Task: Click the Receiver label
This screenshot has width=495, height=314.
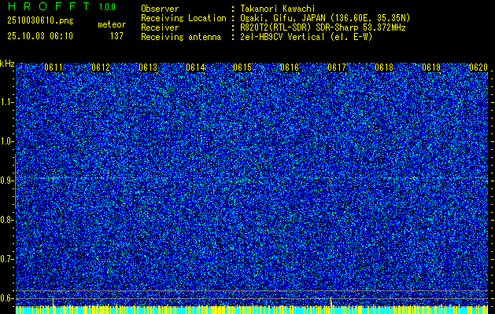Action: [x=160, y=27]
